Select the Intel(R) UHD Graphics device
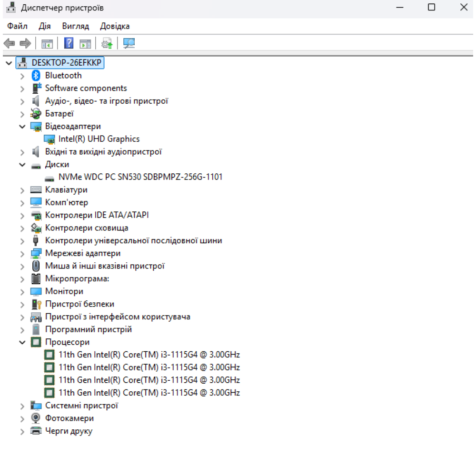476x476 pixels. click(99, 139)
